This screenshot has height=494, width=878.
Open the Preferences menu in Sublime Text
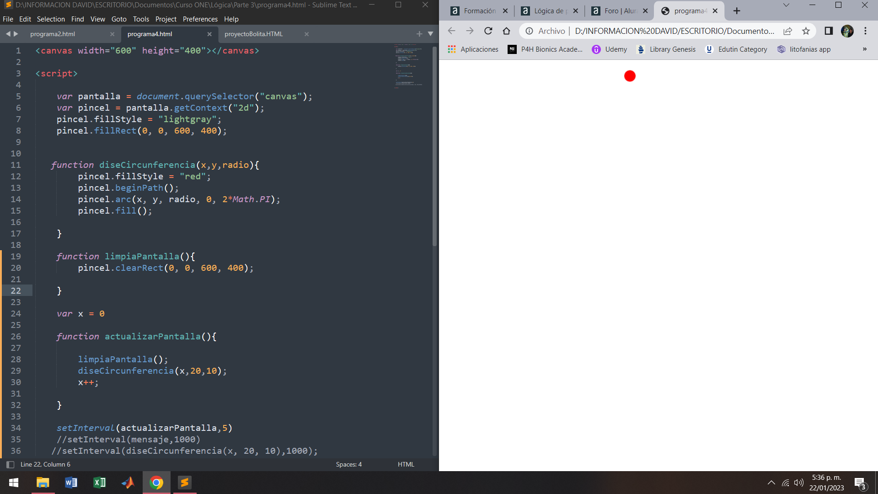(199, 19)
